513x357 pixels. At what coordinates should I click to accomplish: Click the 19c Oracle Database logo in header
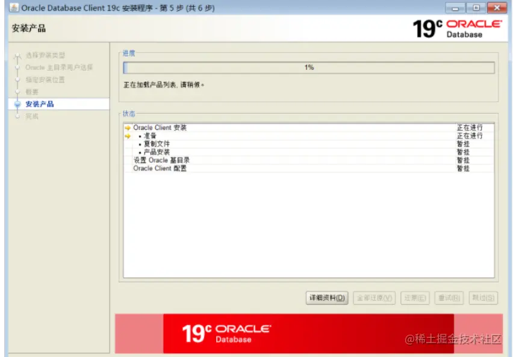pyautogui.click(x=457, y=28)
